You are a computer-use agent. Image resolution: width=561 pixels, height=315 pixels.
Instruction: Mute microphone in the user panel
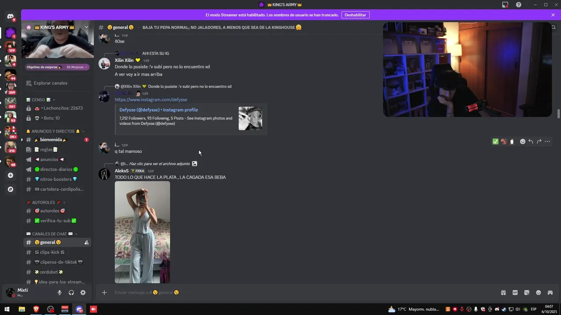pyautogui.click(x=60, y=293)
